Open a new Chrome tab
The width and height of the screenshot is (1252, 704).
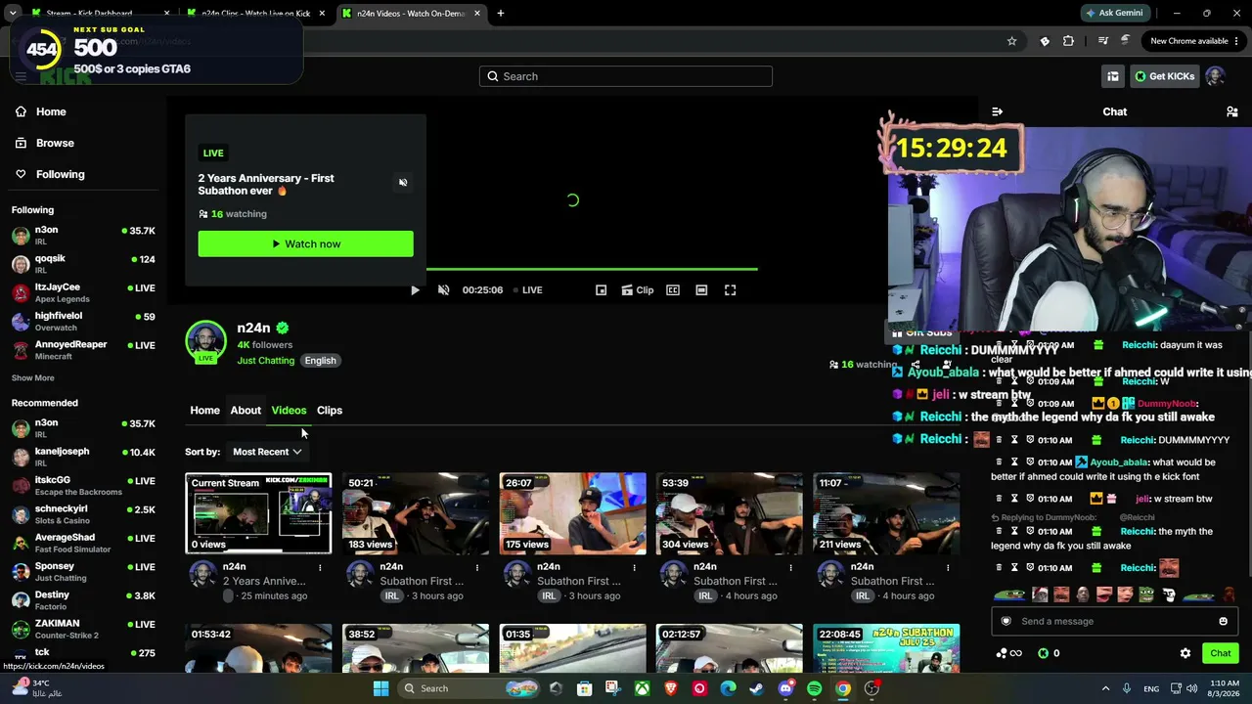pyautogui.click(x=500, y=14)
